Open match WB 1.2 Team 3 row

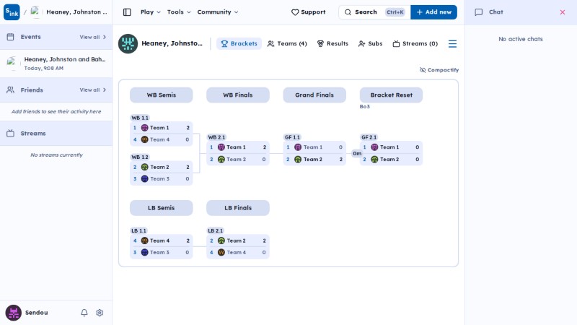[161, 178]
